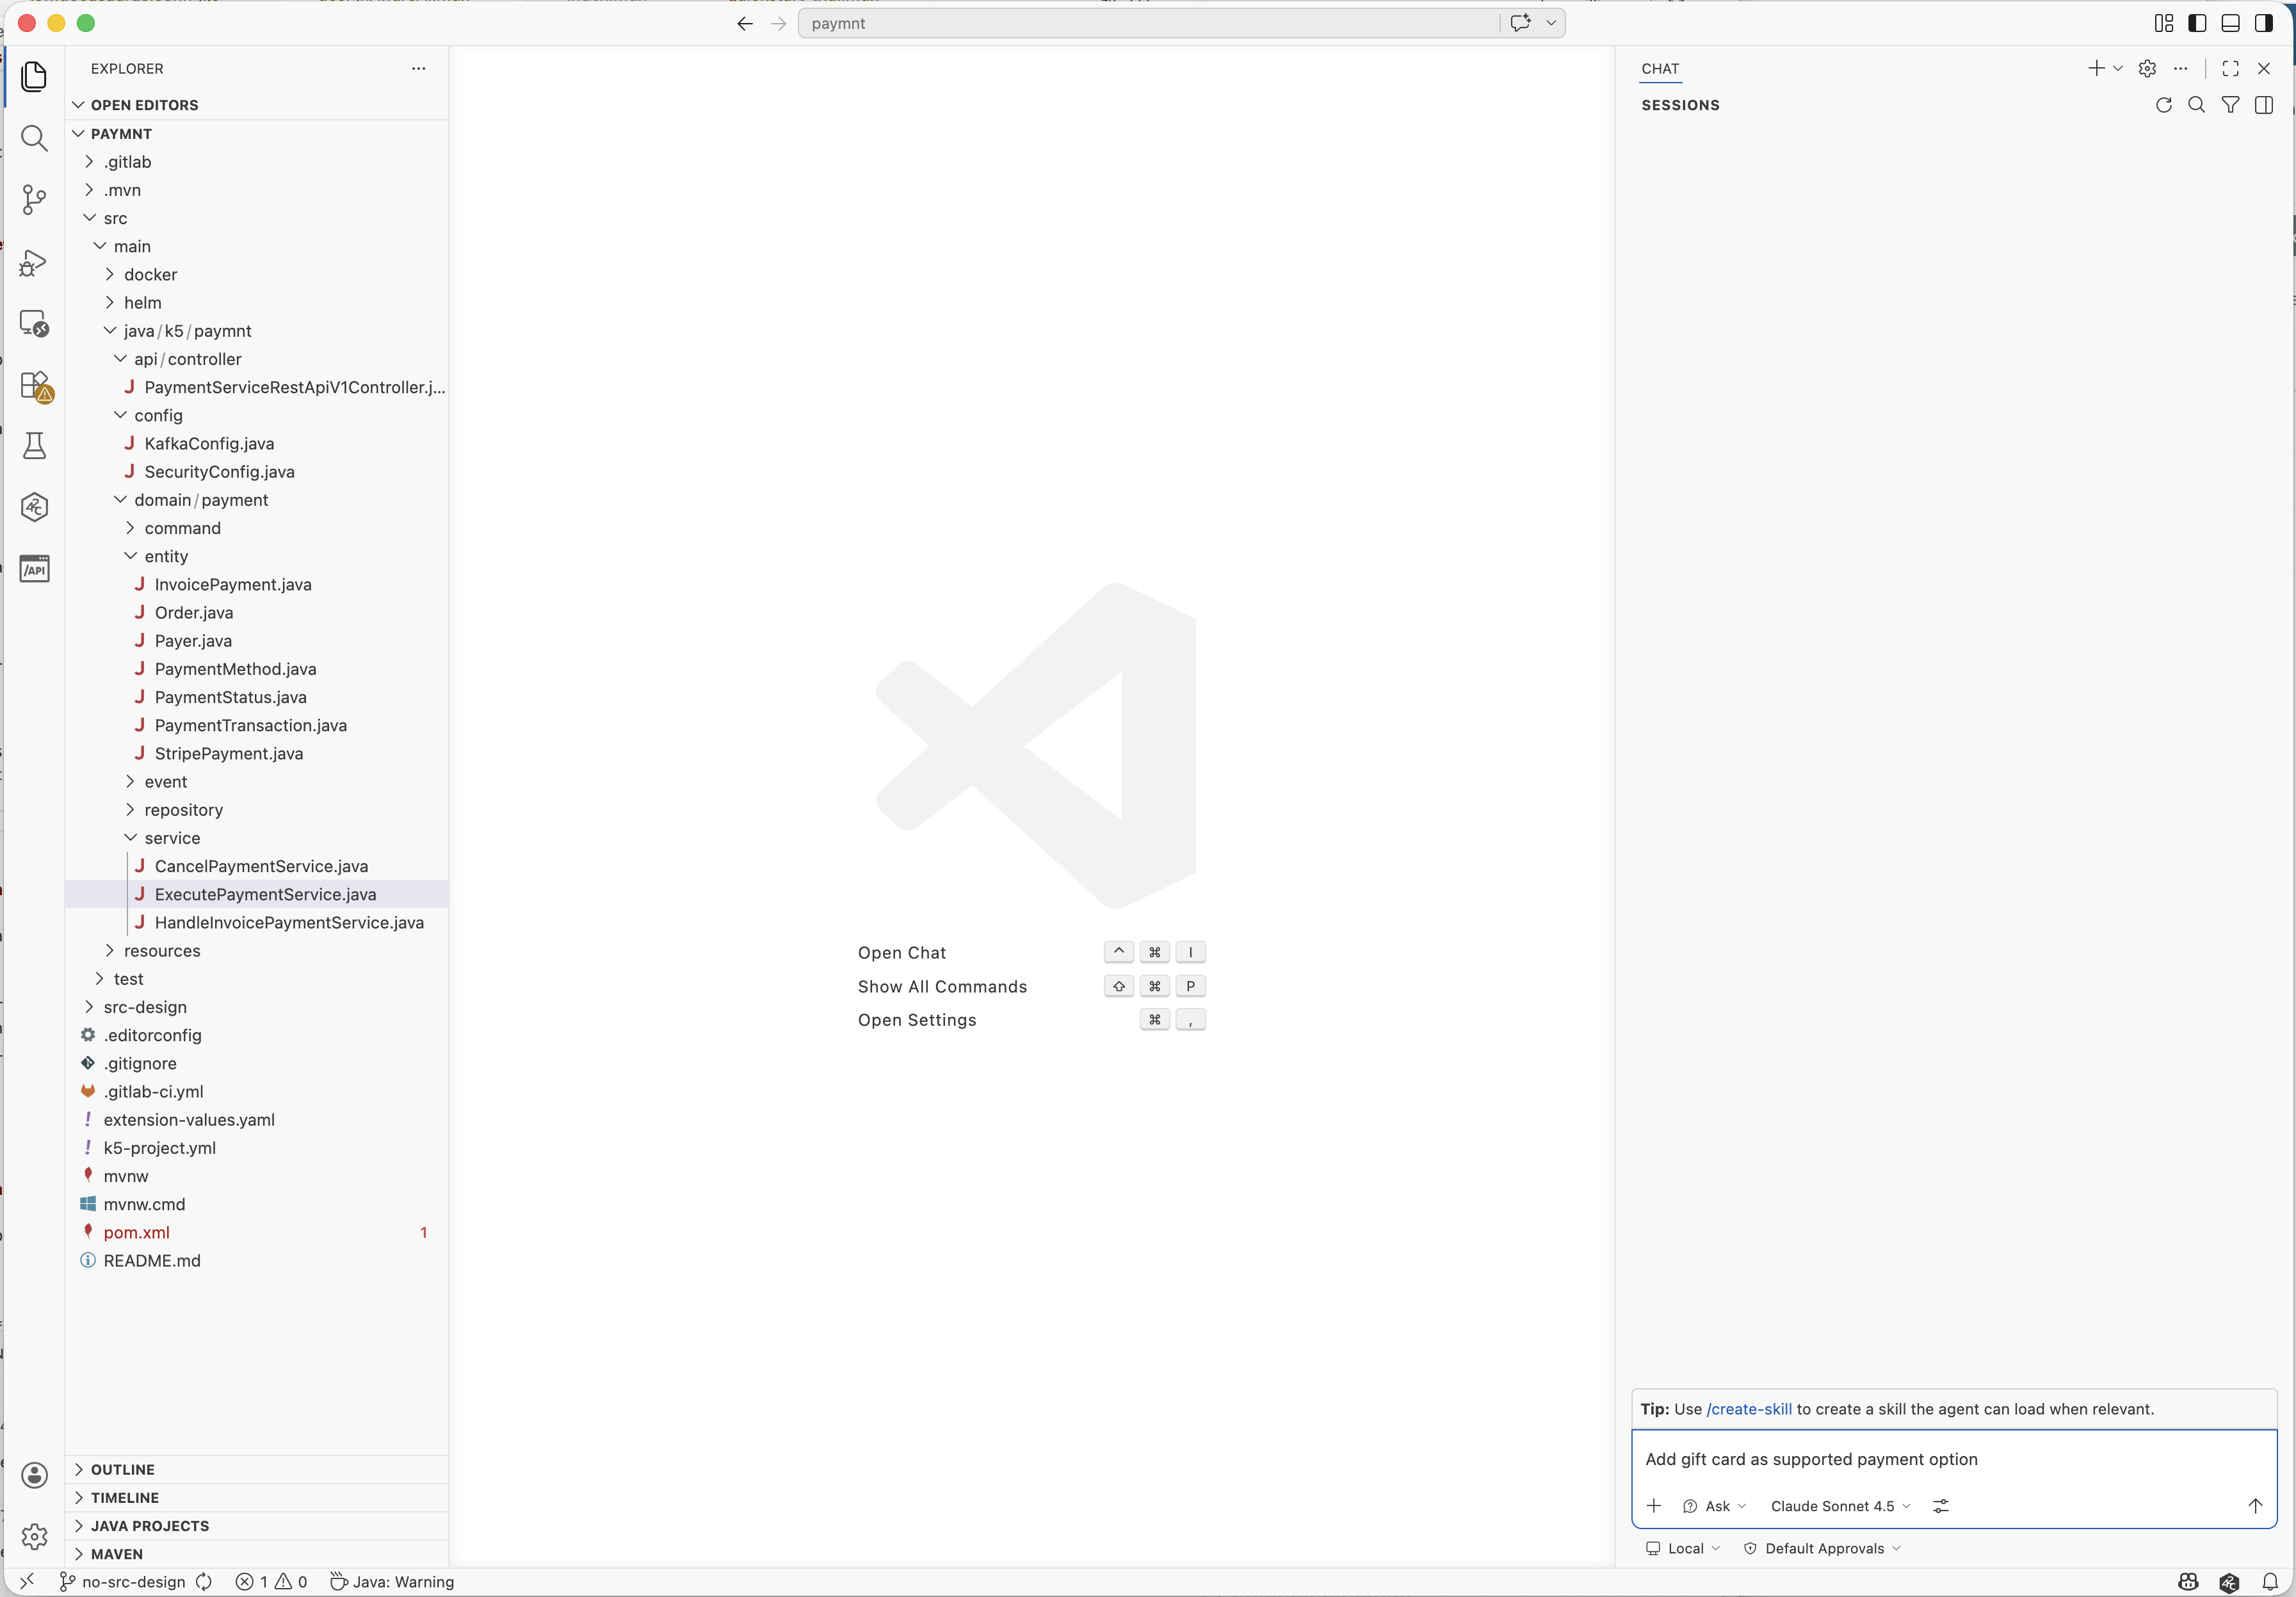Toggle the secondary side bar

click(2264, 23)
